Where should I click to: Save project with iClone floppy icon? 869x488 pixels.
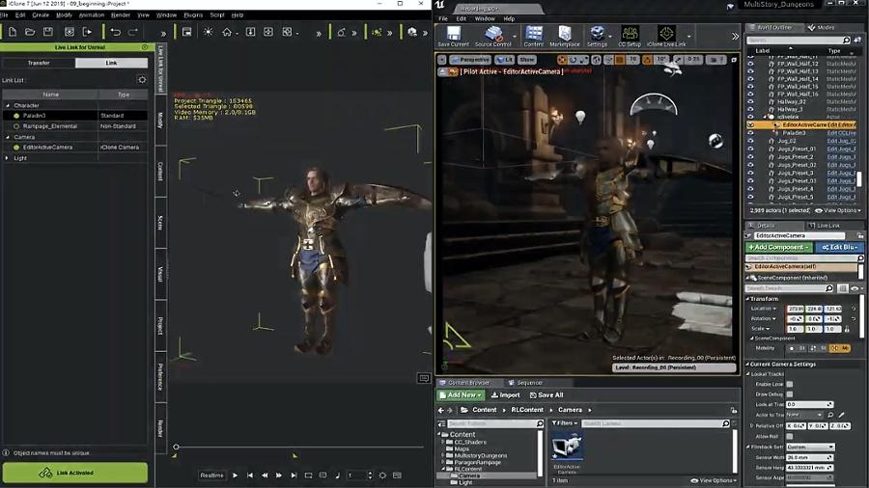click(48, 32)
